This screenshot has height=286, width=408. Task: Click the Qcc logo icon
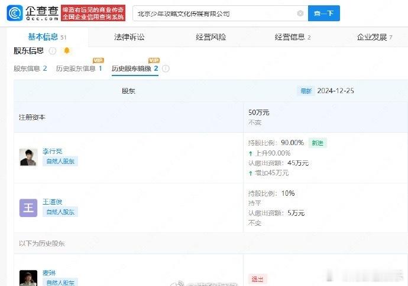(x=15, y=13)
